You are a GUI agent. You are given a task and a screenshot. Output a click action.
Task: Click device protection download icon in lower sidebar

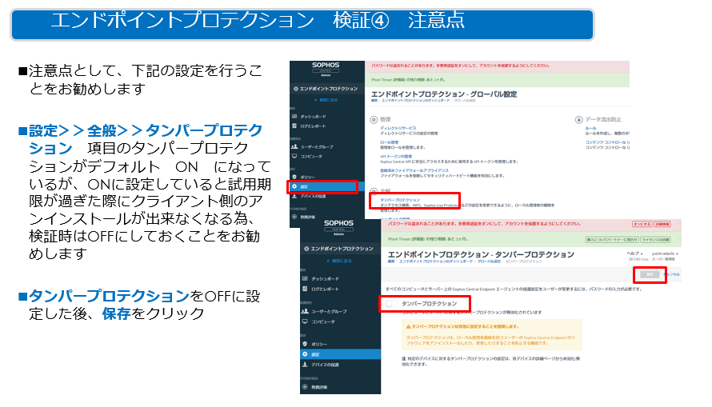pyautogui.click(x=305, y=365)
